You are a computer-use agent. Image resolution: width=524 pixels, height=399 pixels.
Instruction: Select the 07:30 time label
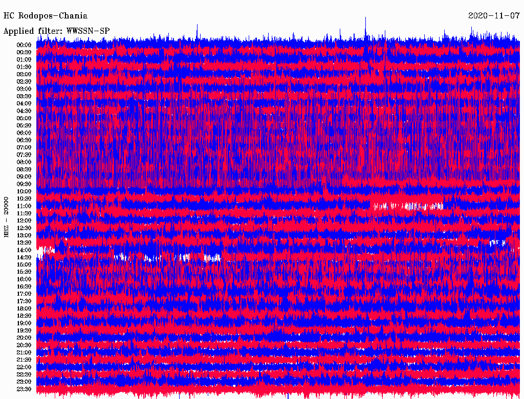click(24, 154)
